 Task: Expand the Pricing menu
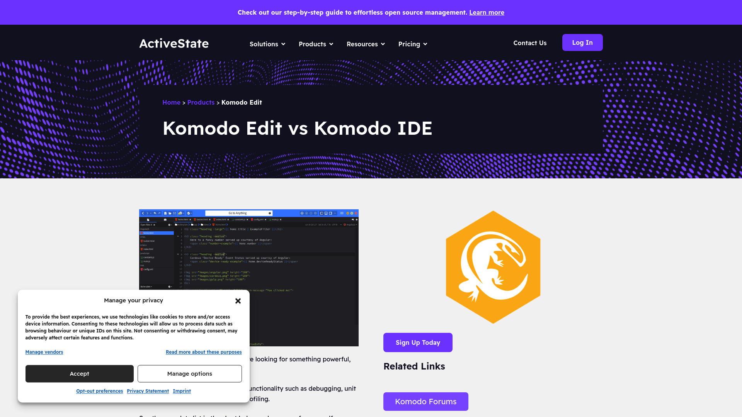(x=413, y=44)
